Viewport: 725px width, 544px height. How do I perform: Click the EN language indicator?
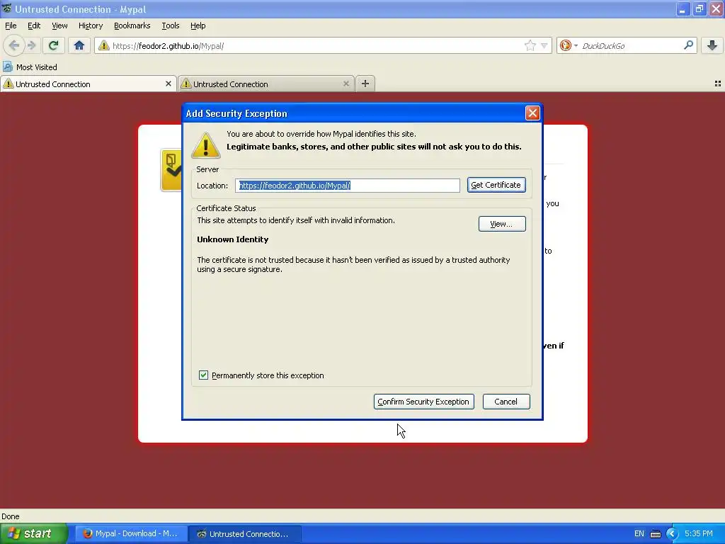pos(639,533)
